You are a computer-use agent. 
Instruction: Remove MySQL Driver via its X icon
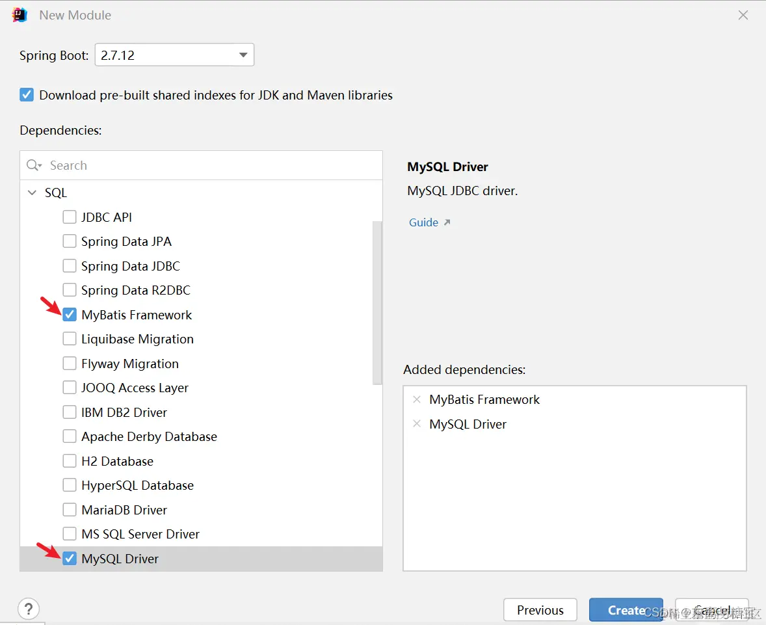click(417, 423)
